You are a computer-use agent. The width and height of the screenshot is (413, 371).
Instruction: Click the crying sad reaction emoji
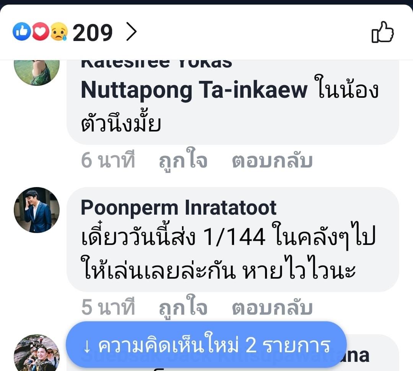[59, 32]
